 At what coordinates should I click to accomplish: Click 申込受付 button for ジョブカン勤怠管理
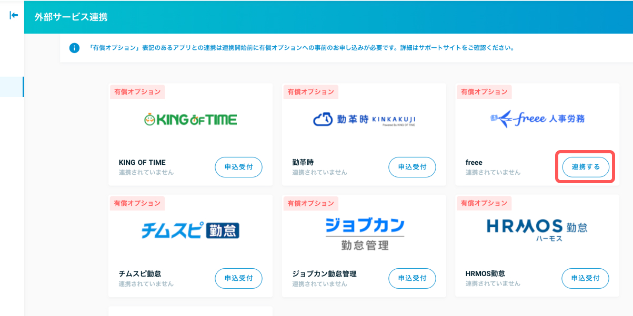pos(412,278)
